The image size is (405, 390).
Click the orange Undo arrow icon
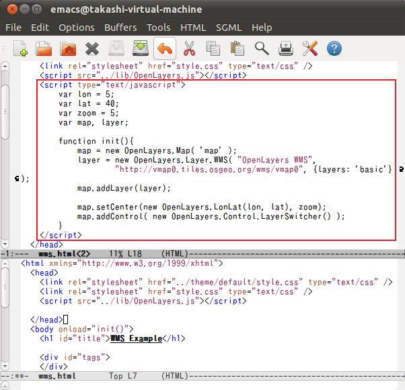(165, 48)
